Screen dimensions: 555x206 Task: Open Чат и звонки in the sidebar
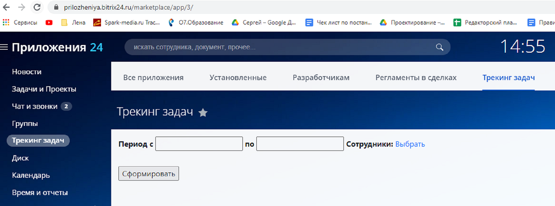35,106
